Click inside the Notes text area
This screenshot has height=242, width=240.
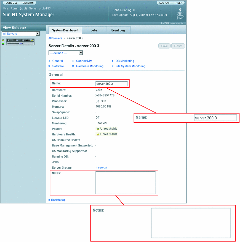126,183
